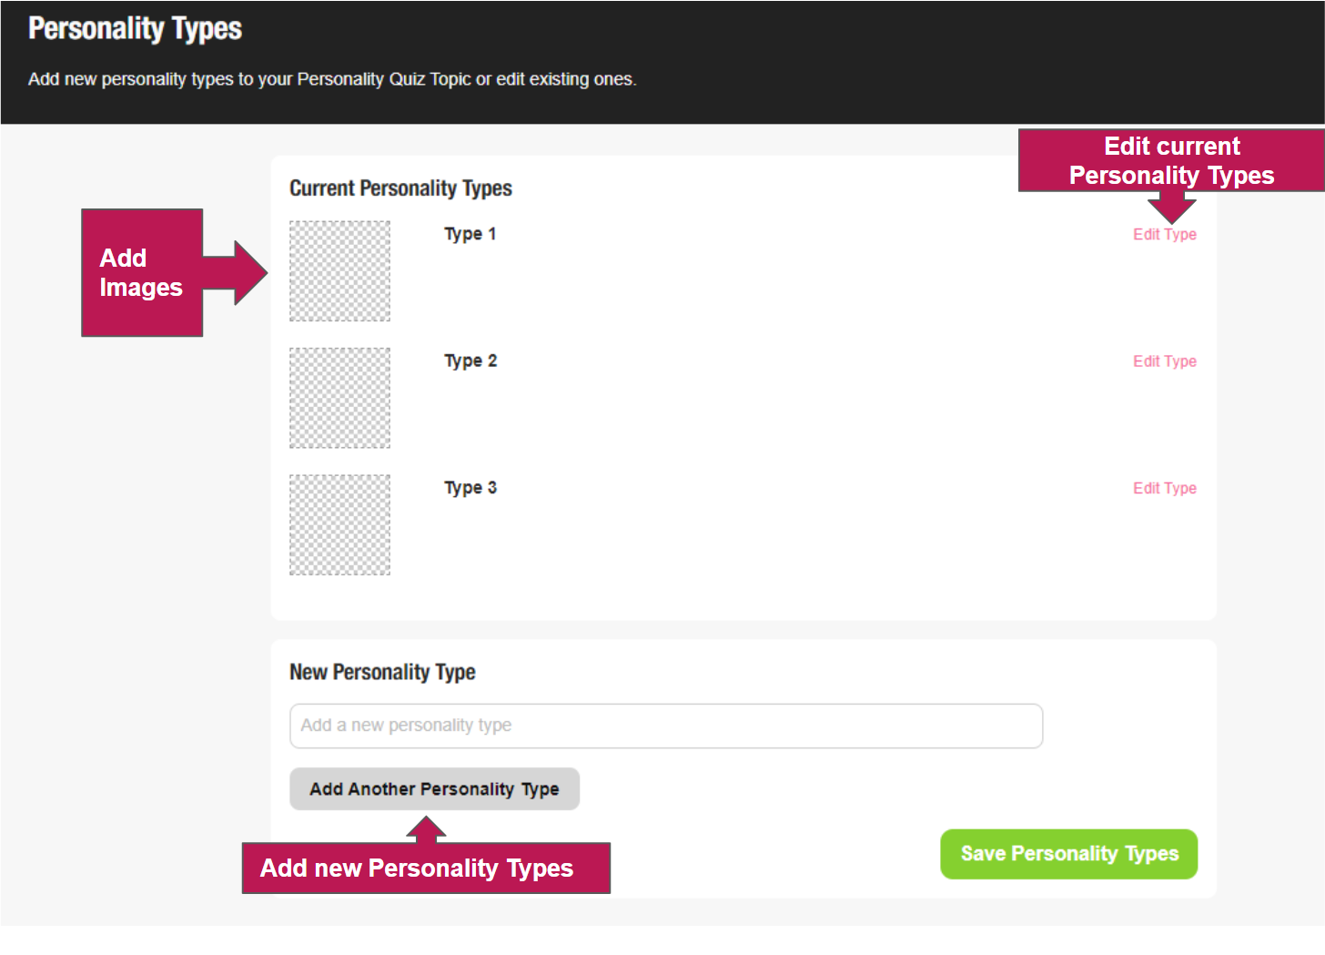Click the Edit current Personality Types callout
The height and width of the screenshot is (955, 1325).
point(1171,160)
